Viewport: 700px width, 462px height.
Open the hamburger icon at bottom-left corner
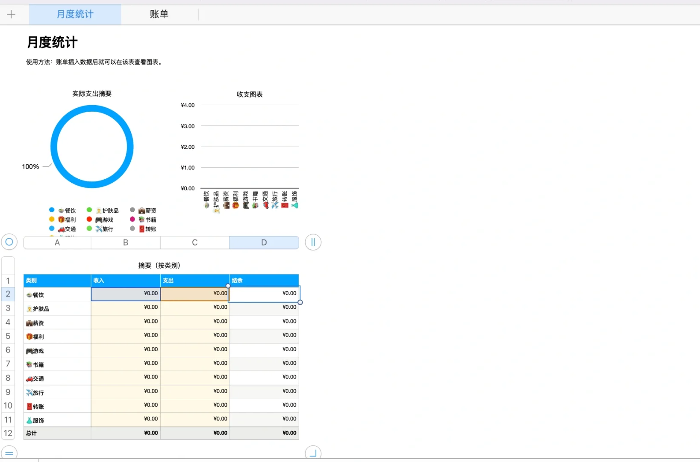tap(9, 453)
